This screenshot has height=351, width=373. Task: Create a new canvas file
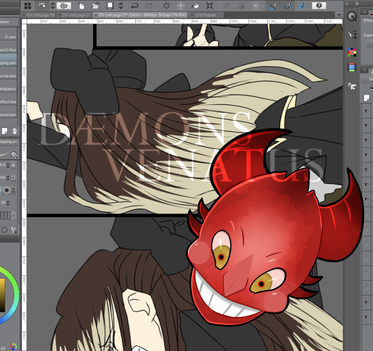(81, 6)
